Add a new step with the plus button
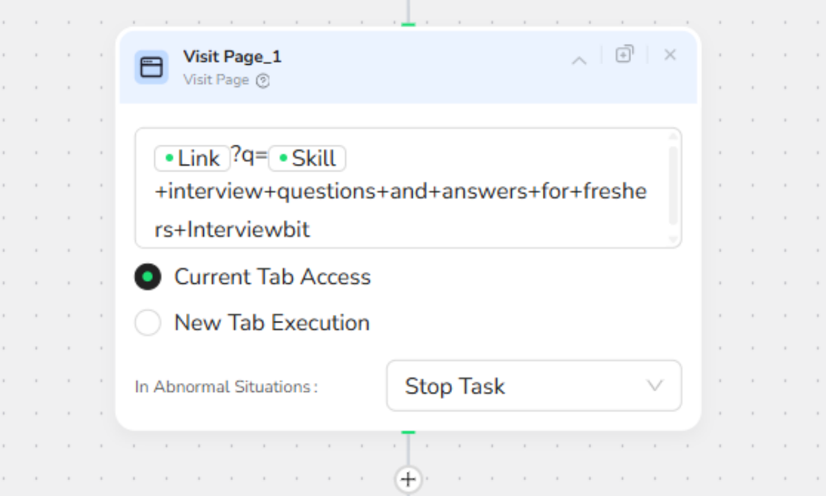Viewport: 826px width, 496px height. click(409, 479)
